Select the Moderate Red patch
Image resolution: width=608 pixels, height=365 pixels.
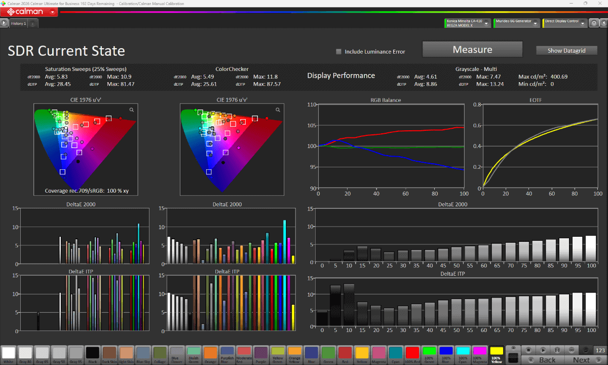244,354
